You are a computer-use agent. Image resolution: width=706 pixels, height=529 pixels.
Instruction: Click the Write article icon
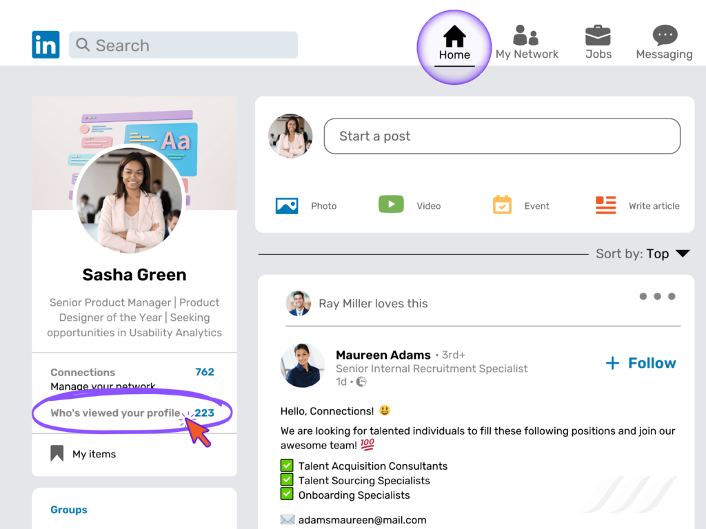[x=605, y=205]
